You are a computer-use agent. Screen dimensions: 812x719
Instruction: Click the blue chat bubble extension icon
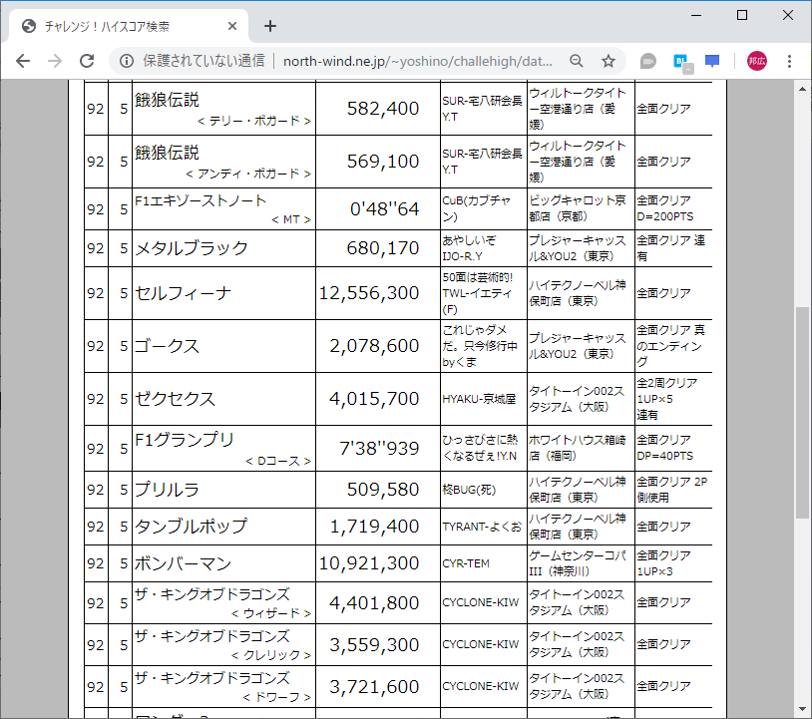[711, 61]
